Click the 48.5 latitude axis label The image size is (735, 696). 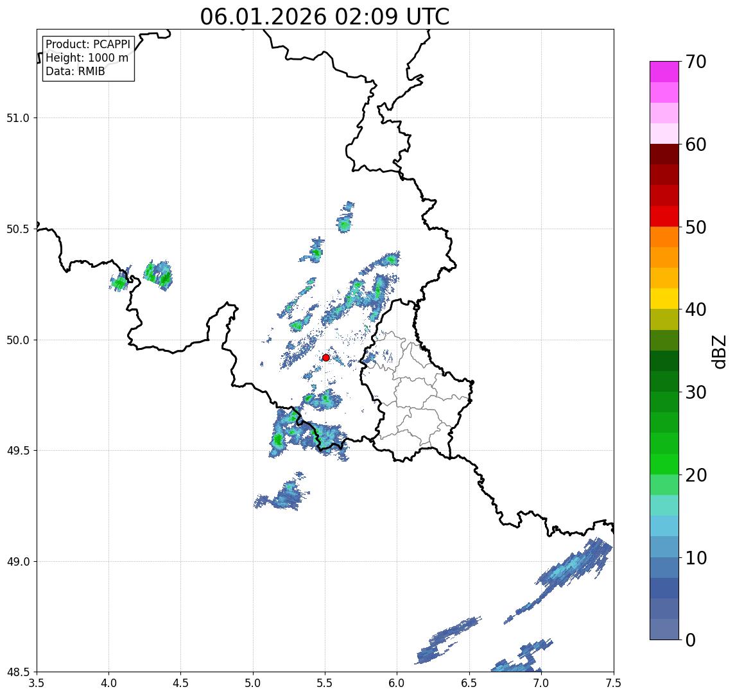point(18,672)
